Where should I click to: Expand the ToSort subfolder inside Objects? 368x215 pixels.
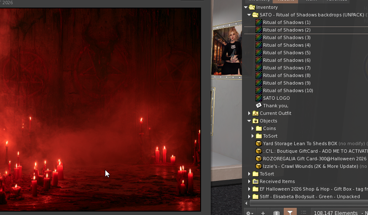[x=252, y=136]
